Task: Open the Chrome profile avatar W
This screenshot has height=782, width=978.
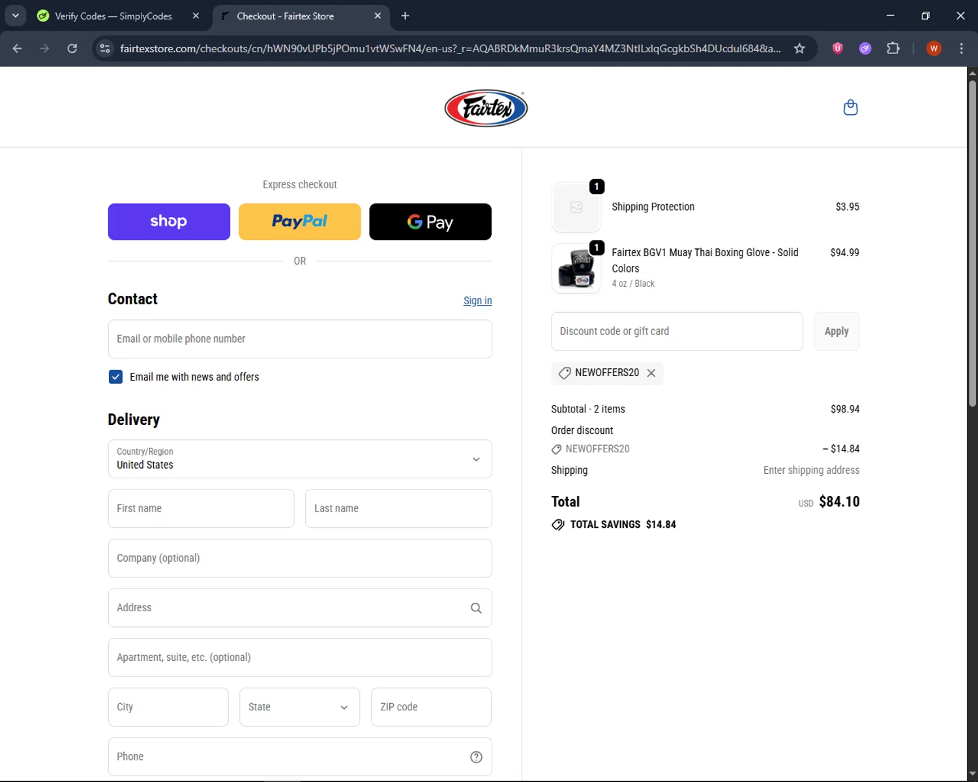Action: click(x=934, y=48)
